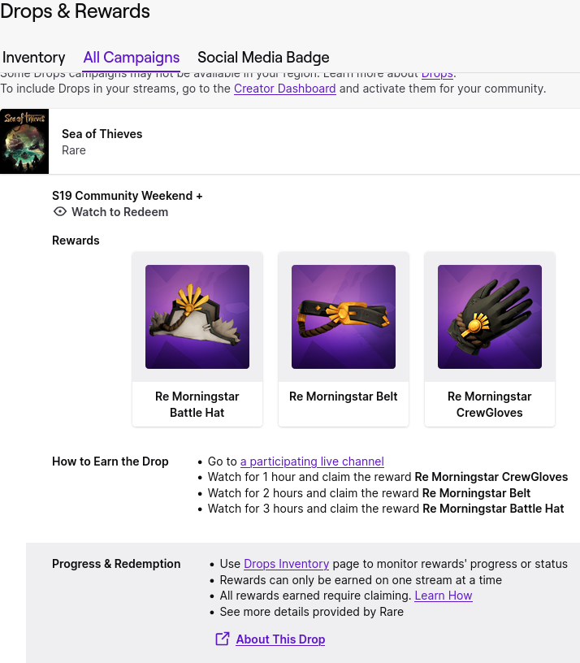Click the Re Morningstar CrewGloves card label
The height and width of the screenshot is (663, 580).
(x=490, y=405)
